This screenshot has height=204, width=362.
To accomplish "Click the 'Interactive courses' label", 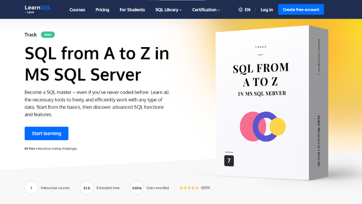I will pos(55,188).
